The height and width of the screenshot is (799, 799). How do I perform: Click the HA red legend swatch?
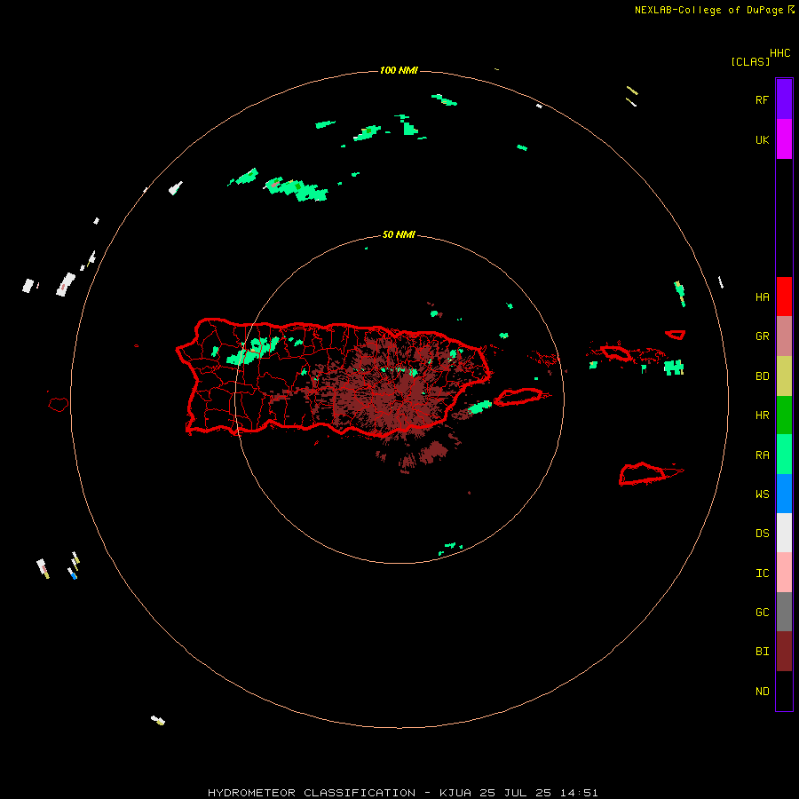tap(784, 297)
